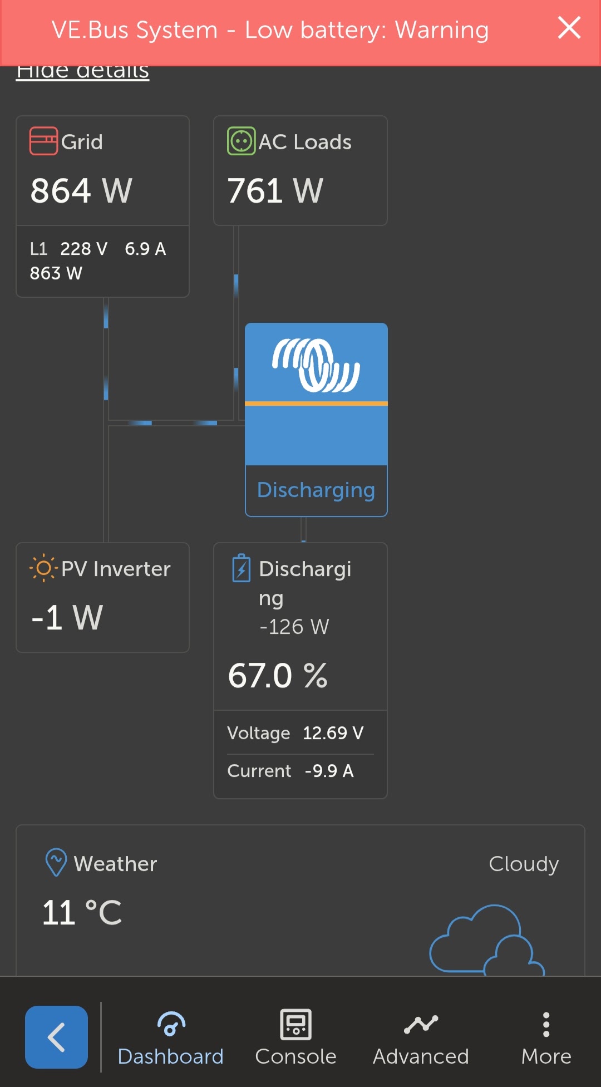The image size is (601, 1087).
Task: Select the AC Loads 761 W card
Action: [x=300, y=189]
